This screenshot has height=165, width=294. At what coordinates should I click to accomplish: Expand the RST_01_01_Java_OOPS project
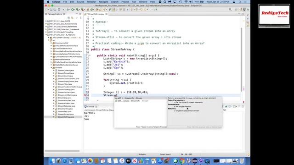coord(46,21)
